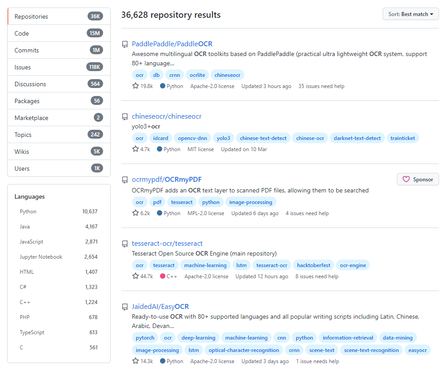Click the repository icon beside JaidedAI/EasyOCR
Image resolution: width=448 pixels, height=372 pixels.
tap(125, 307)
